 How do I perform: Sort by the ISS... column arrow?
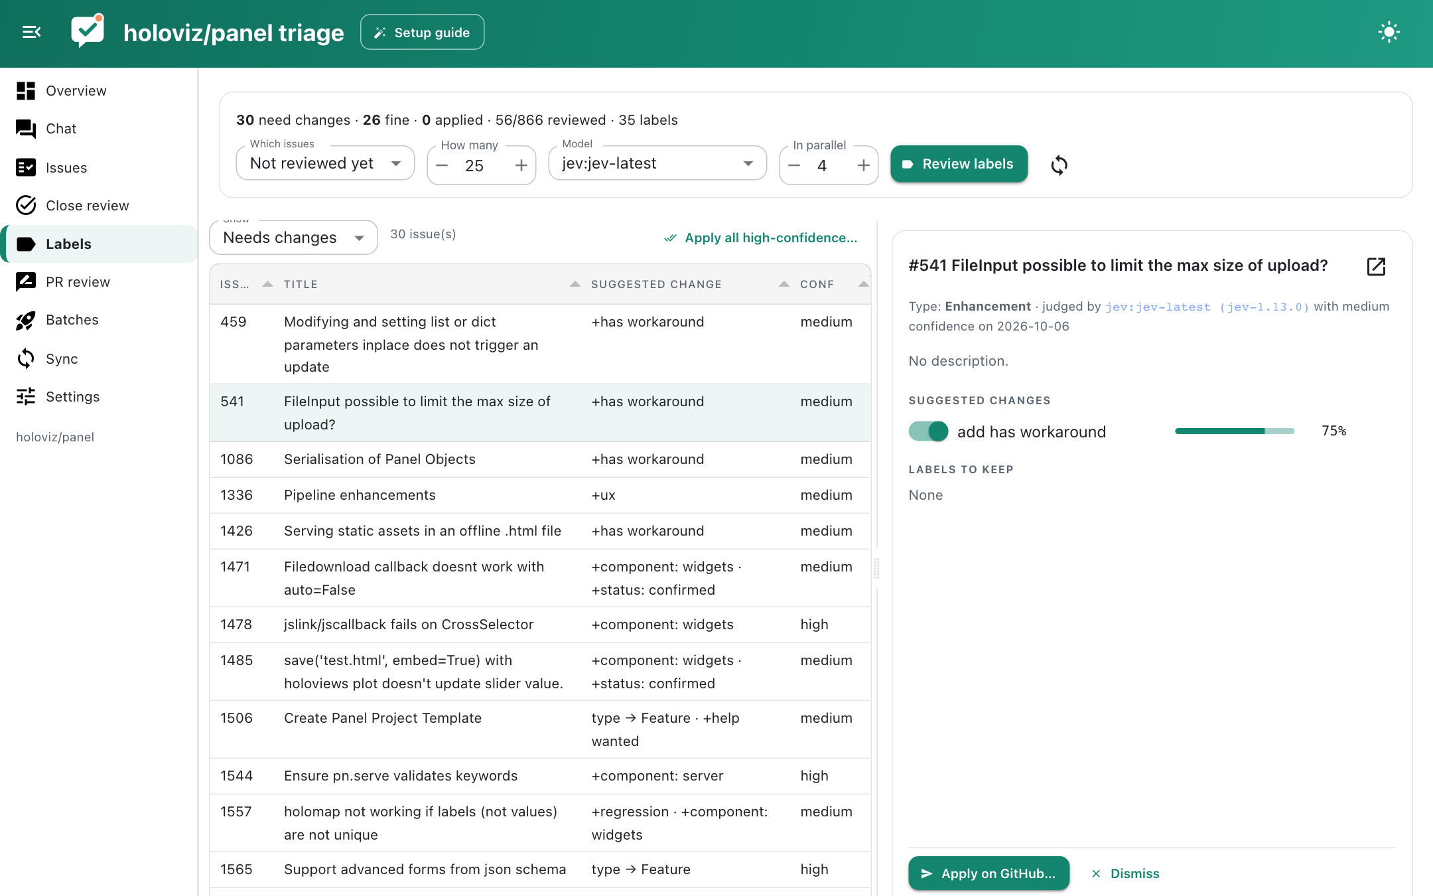click(267, 284)
